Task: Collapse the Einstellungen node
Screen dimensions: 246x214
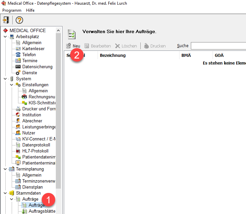Action: (x=12, y=85)
